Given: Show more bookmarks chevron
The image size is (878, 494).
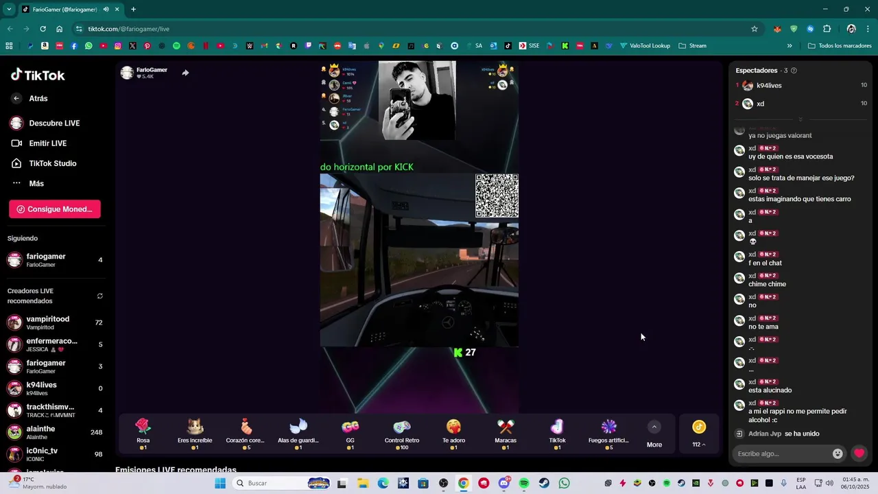Looking at the screenshot, I should point(790,46).
